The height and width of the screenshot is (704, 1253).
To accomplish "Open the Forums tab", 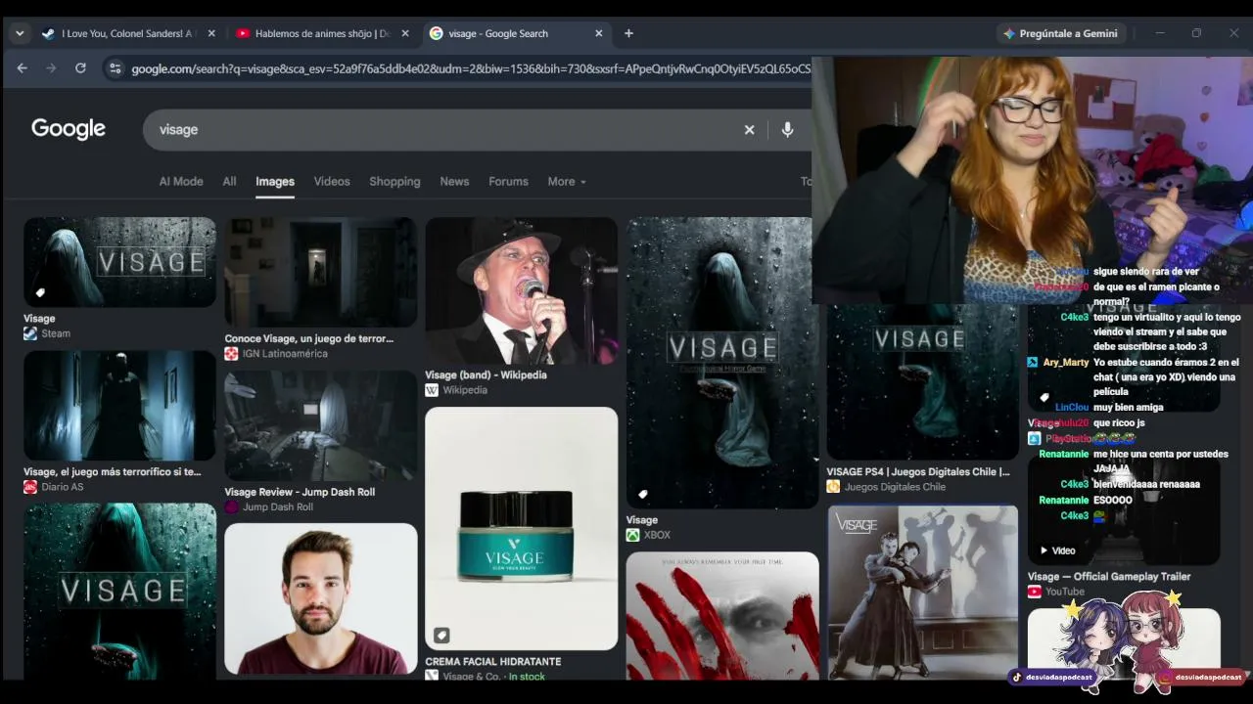I will [508, 181].
